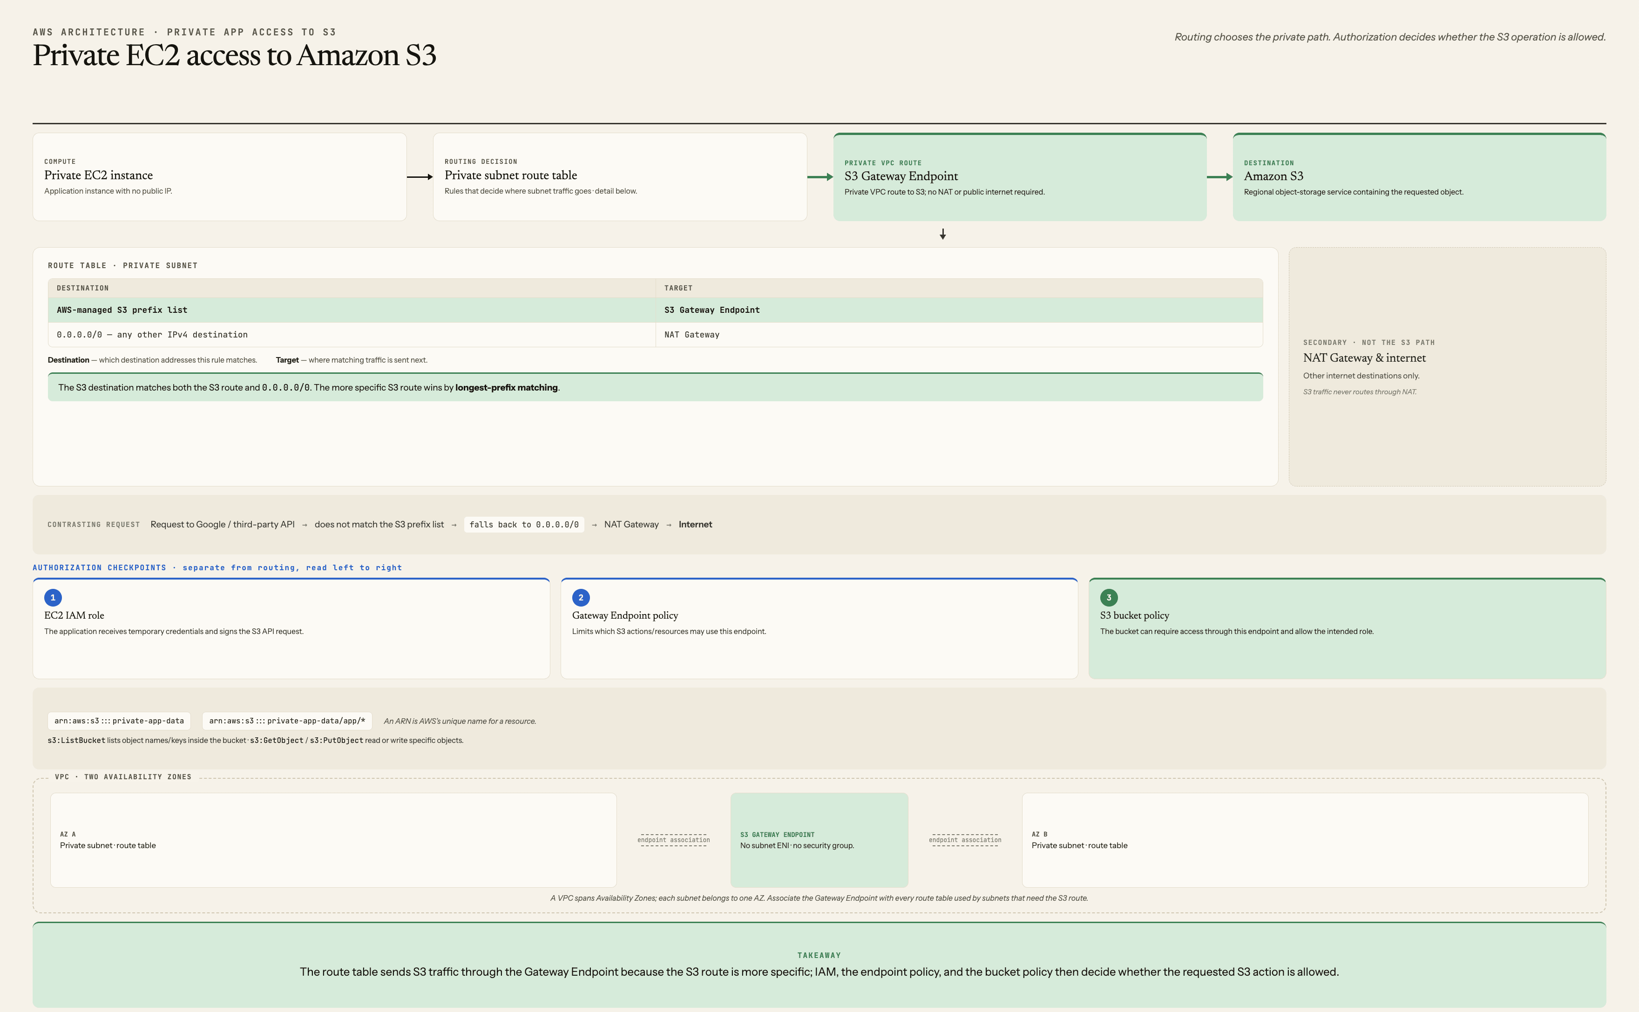Viewport: 1639px width, 1012px height.
Task: Select the 'S3 GATEWAY ENDPOINT' green box label
Action: pyautogui.click(x=777, y=835)
